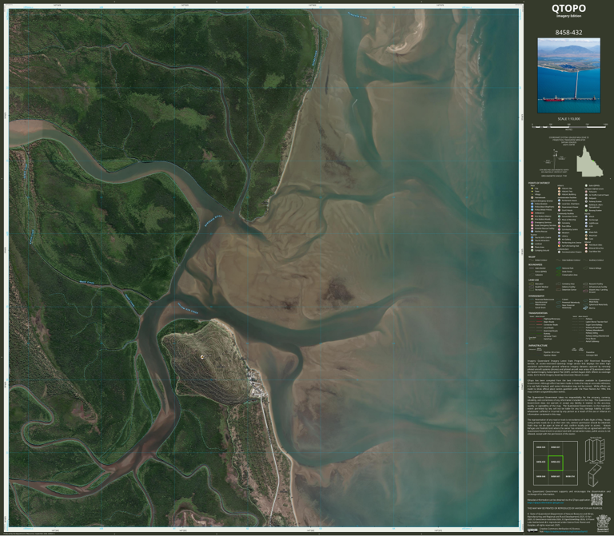The width and height of the screenshot is (614, 536).
Task: Click the TRANSPORTATION legend heading
Action: pos(538,313)
